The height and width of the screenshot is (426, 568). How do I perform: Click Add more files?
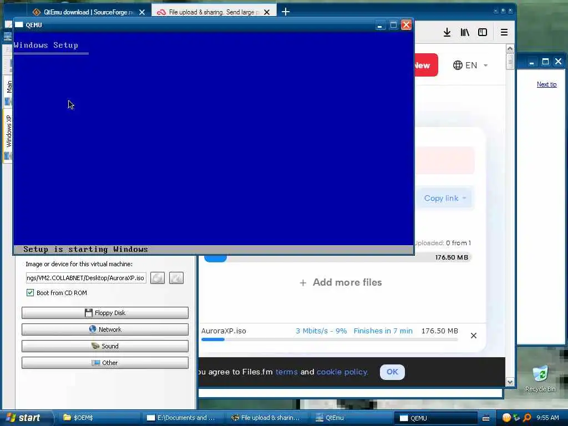click(341, 282)
